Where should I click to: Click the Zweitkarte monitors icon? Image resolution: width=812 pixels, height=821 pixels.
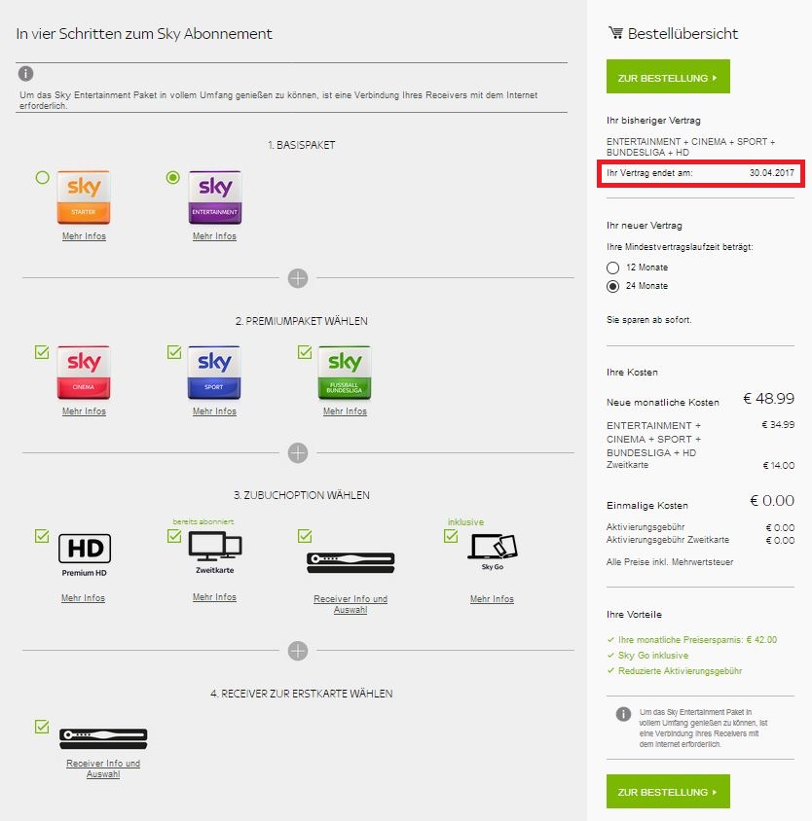pyautogui.click(x=215, y=546)
